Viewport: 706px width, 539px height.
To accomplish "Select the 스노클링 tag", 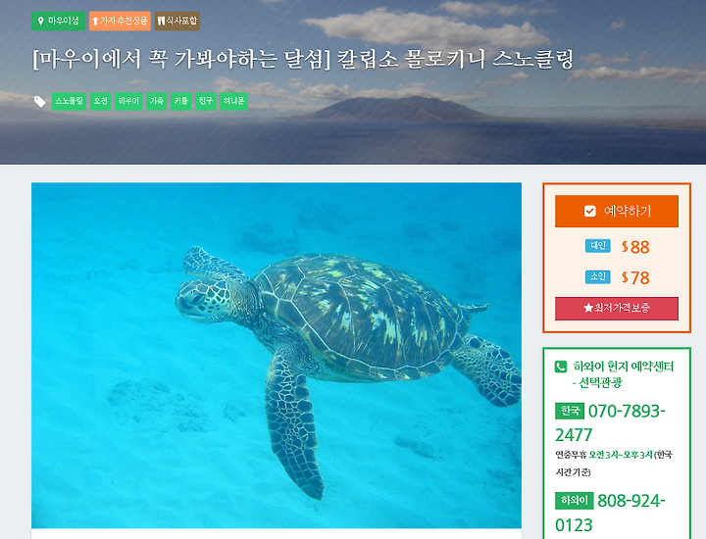I will tap(69, 101).
